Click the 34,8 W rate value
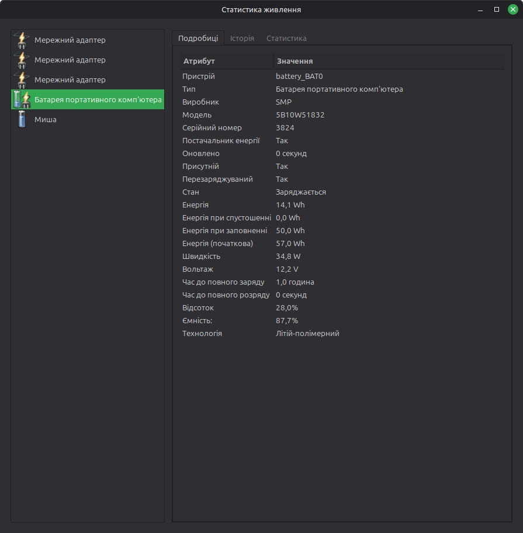Image resolution: width=523 pixels, height=533 pixels. coord(288,257)
